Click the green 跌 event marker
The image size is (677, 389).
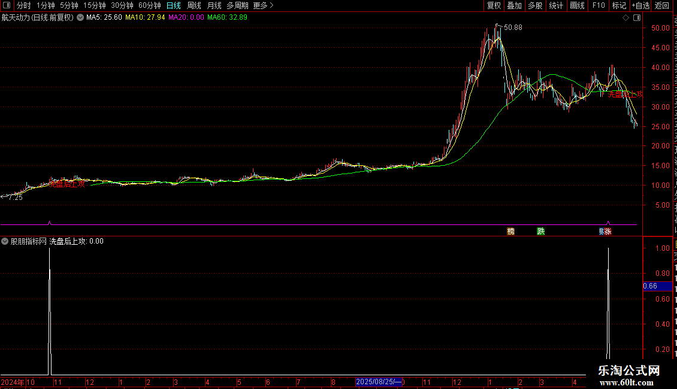click(540, 232)
